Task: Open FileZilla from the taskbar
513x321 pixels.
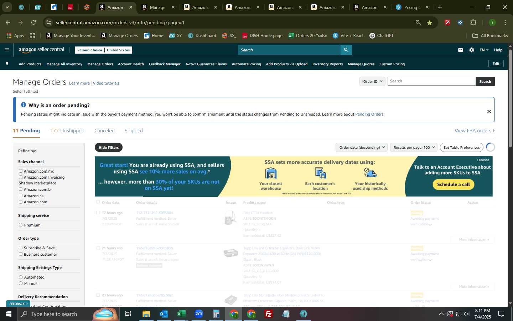Action: [269, 314]
